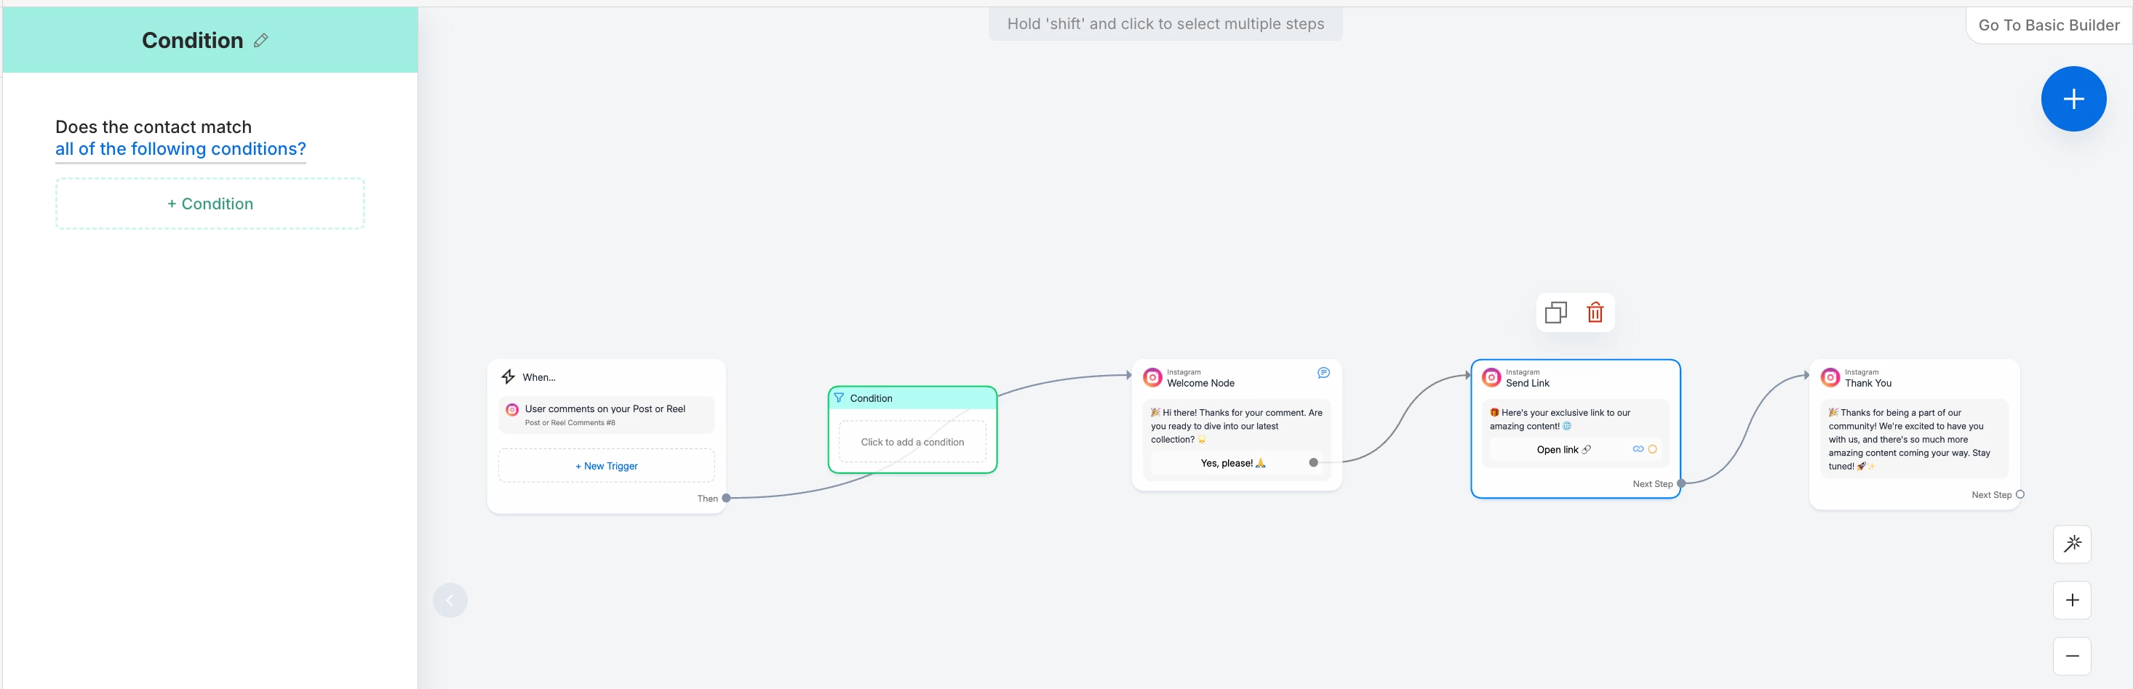Click the funnel icon on the Condition node
The height and width of the screenshot is (689, 2133).
(839, 398)
